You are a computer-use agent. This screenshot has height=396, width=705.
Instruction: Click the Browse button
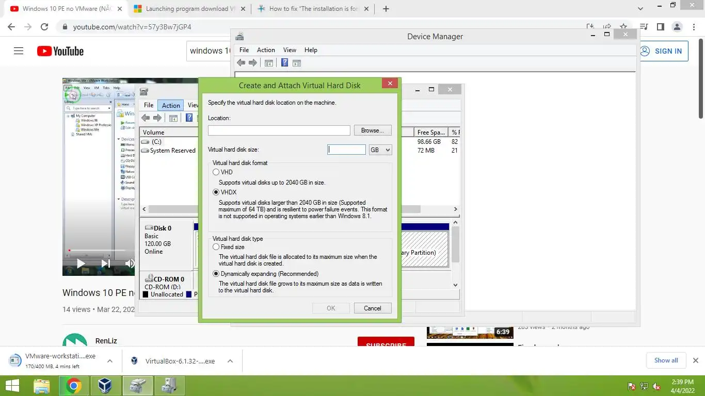click(373, 130)
